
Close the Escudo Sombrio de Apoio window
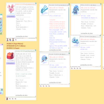(x=69, y=53)
